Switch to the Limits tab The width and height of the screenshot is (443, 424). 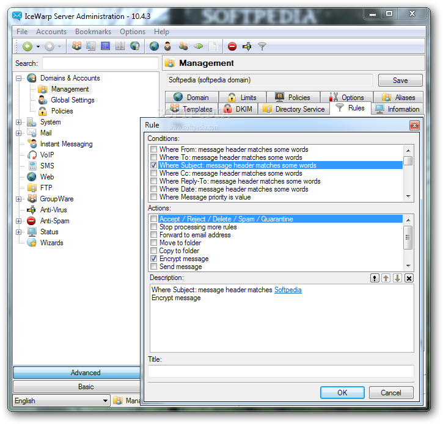[243, 98]
